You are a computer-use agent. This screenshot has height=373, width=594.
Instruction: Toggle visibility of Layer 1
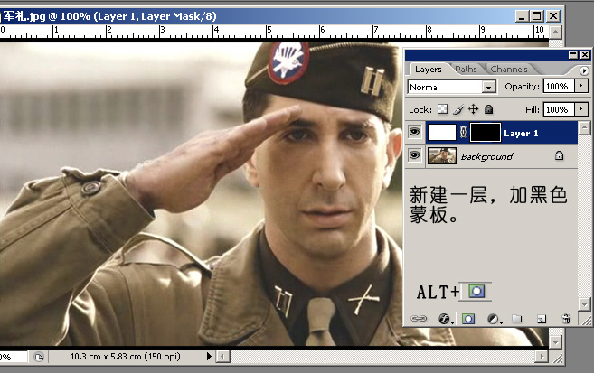point(415,132)
